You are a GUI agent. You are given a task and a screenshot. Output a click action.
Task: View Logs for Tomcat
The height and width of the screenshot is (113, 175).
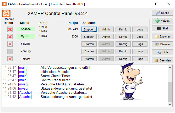140,59
